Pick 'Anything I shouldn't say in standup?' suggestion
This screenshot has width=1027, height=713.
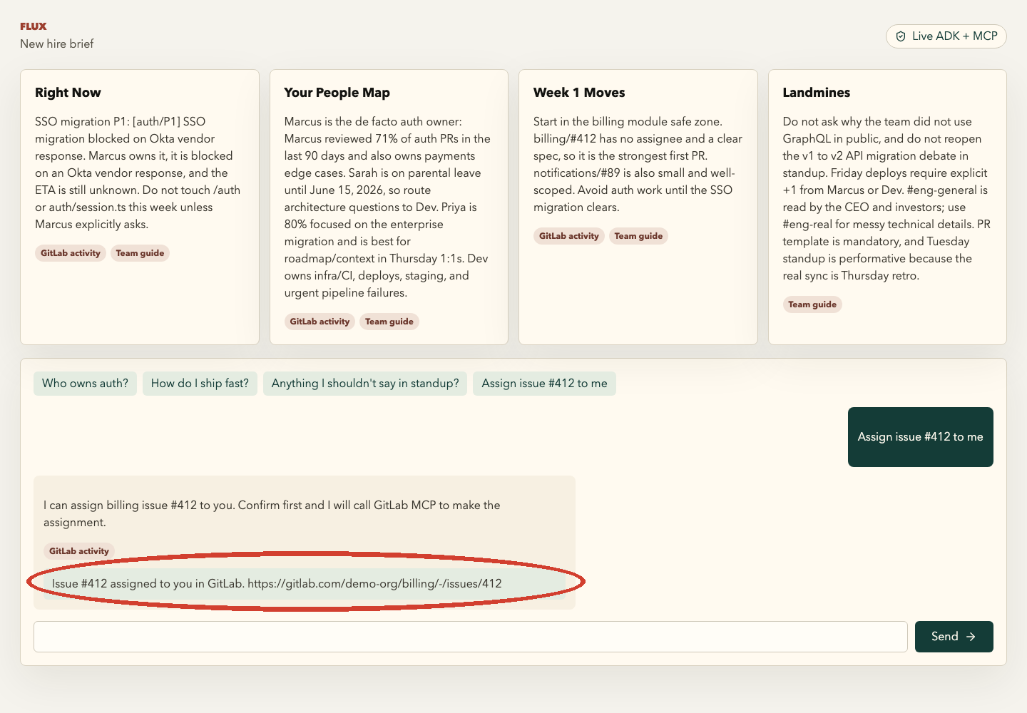pyautogui.click(x=365, y=384)
